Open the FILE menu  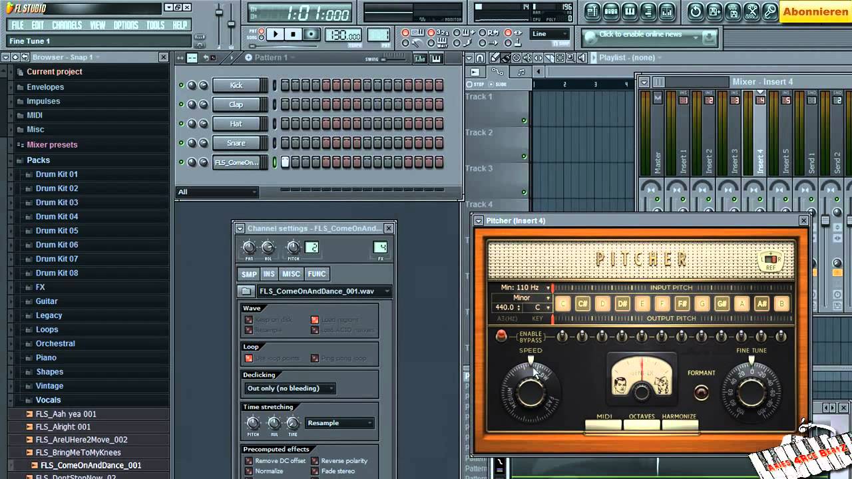[x=18, y=25]
